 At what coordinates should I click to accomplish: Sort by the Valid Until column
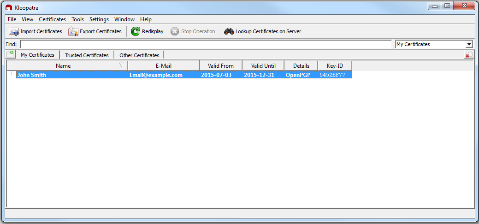(263, 66)
